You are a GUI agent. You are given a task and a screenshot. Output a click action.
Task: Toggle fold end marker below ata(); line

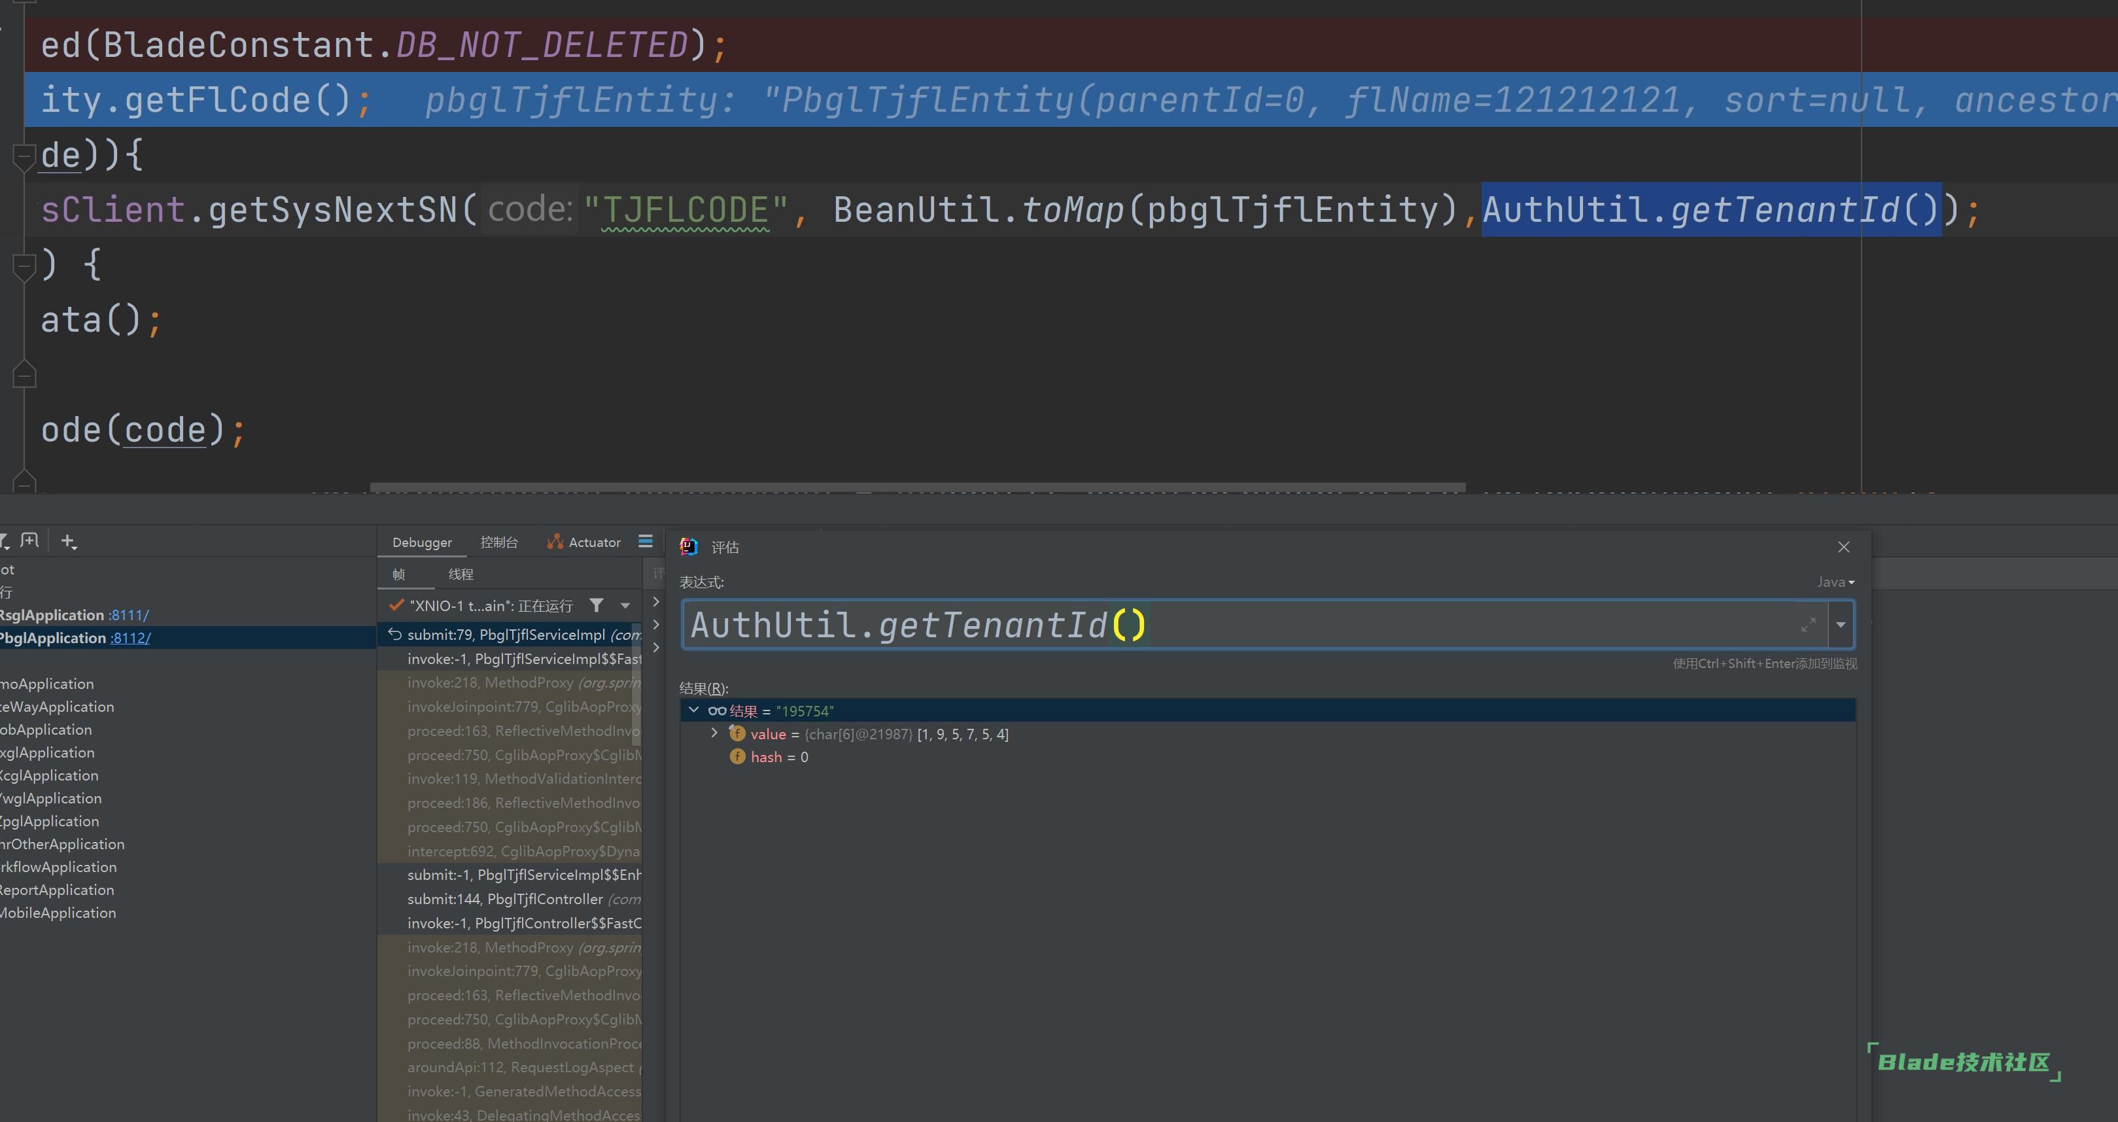[24, 374]
